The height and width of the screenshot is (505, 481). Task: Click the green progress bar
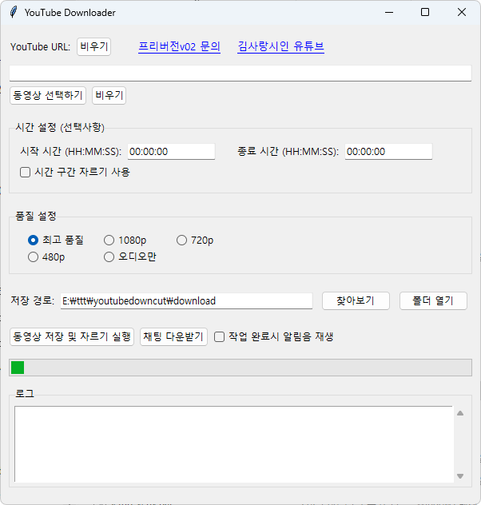(240, 368)
